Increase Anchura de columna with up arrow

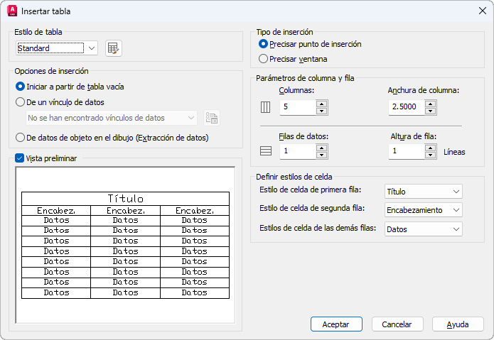431,103
